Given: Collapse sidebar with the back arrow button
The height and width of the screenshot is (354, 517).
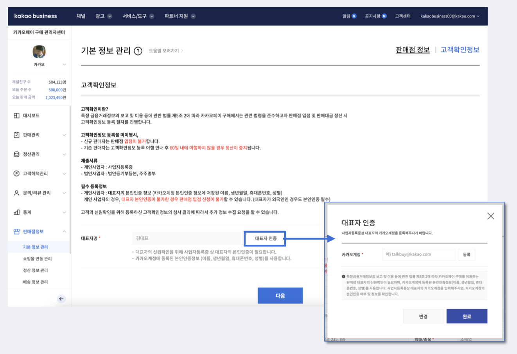Looking at the screenshot, I should pos(61,299).
